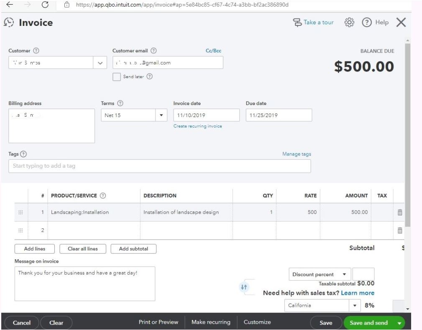Click the Tags input field
422x330 pixels.
160,166
